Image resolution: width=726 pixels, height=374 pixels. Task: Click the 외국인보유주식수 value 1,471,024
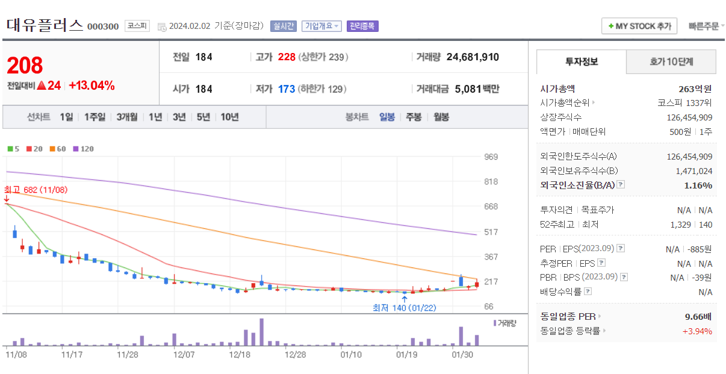click(694, 170)
